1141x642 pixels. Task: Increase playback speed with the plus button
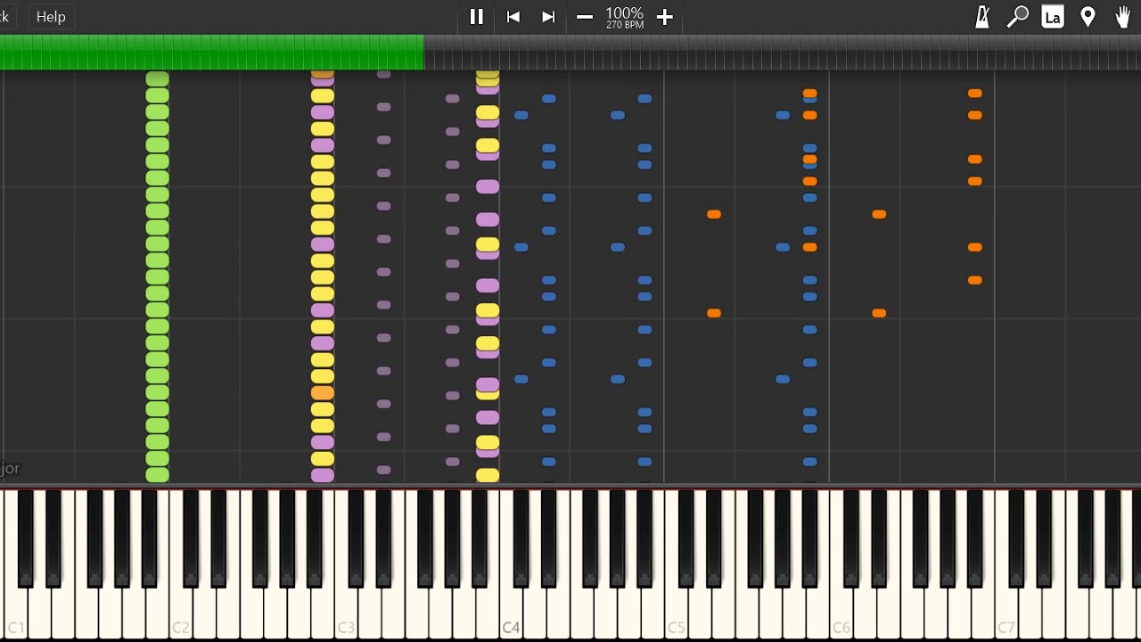pos(664,17)
